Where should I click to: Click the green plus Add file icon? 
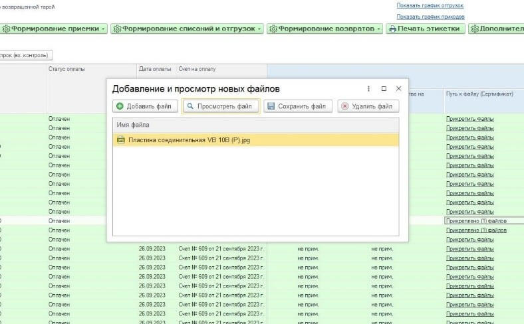[120, 106]
